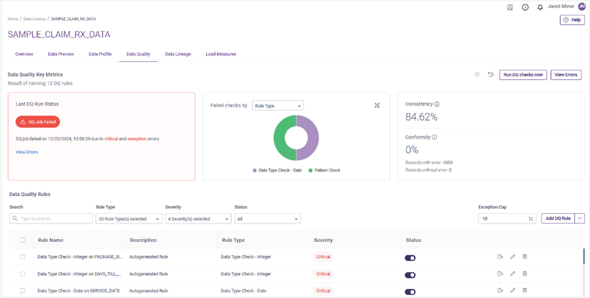The height and width of the screenshot is (298, 590).
Task: Open the Rule Type chart dropdown
Action: point(277,105)
